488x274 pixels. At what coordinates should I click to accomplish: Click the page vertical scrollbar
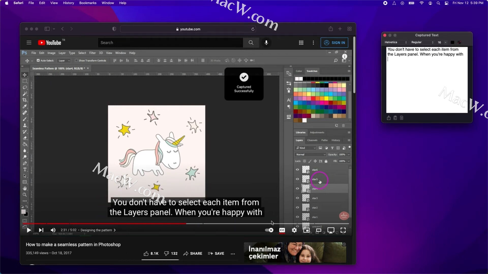(354, 65)
